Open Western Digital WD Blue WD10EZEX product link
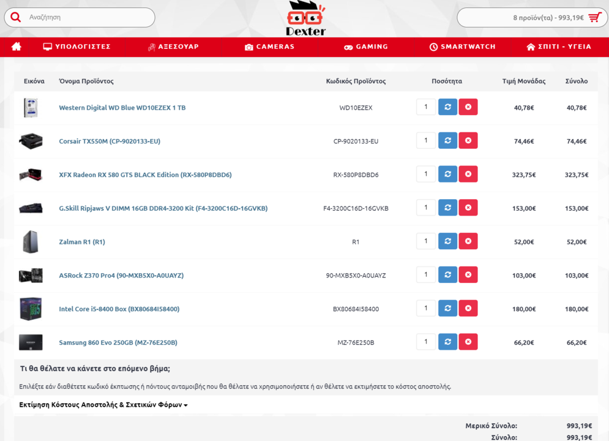 [122, 108]
